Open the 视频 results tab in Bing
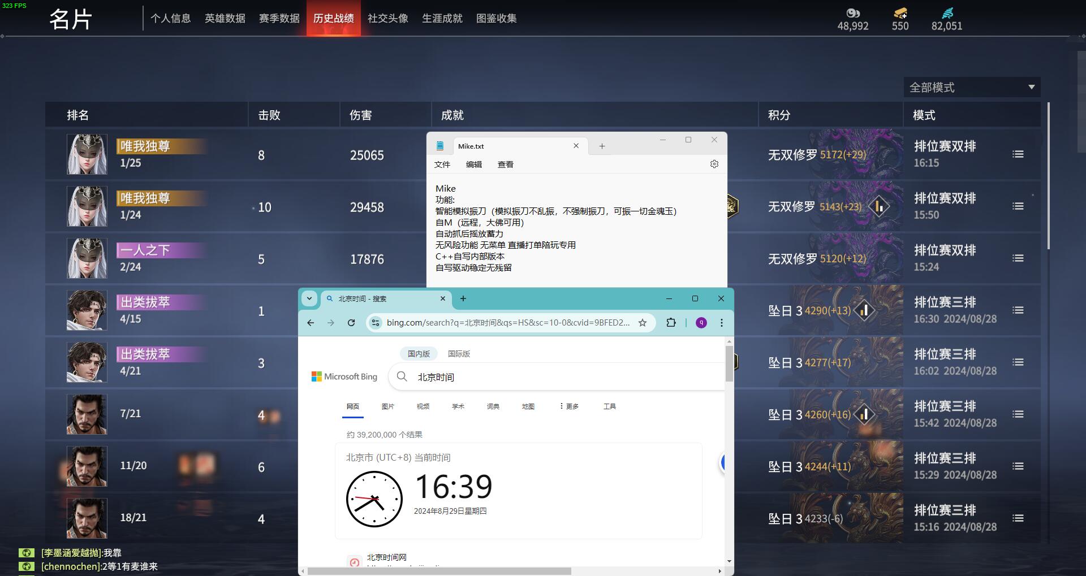The height and width of the screenshot is (576, 1086). 423,406
